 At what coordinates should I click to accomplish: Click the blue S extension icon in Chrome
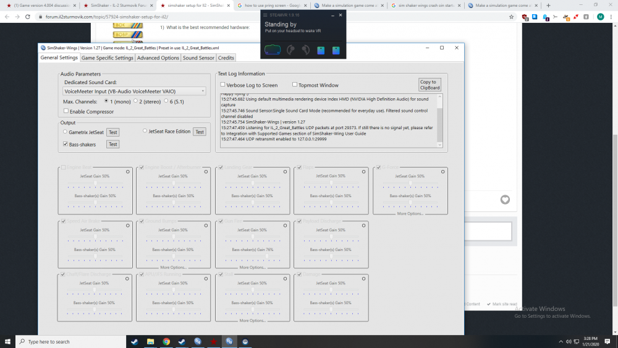pyautogui.click(x=535, y=17)
